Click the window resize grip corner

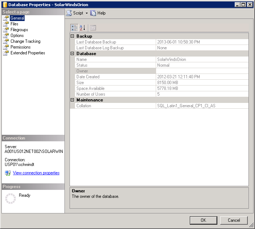click(x=251, y=225)
